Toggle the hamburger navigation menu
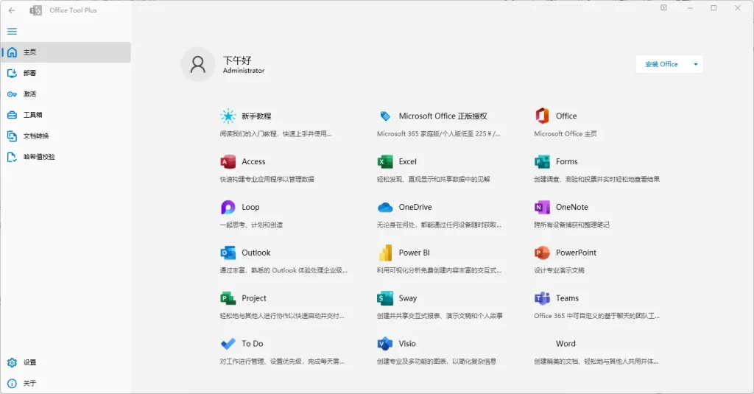The height and width of the screenshot is (394, 754). [12, 31]
